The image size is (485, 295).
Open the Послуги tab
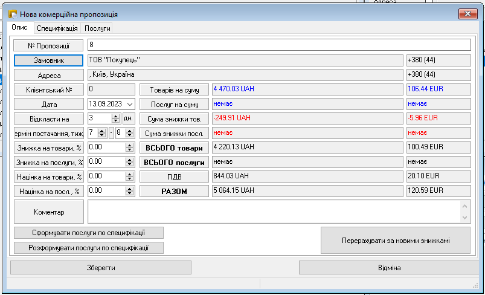(x=97, y=28)
